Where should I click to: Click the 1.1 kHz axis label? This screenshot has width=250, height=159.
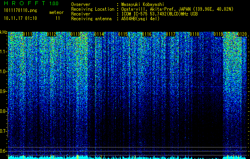pos(4,52)
